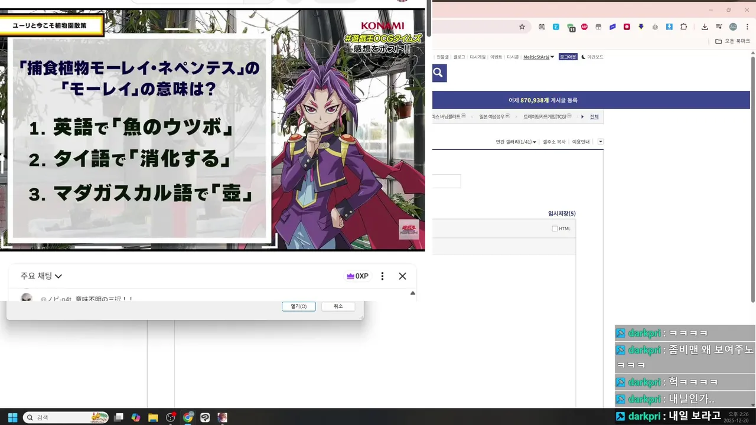Viewport: 756px width, 425px height.
Task: Click the Windows taskbar 검색 search box
Action: (66, 417)
